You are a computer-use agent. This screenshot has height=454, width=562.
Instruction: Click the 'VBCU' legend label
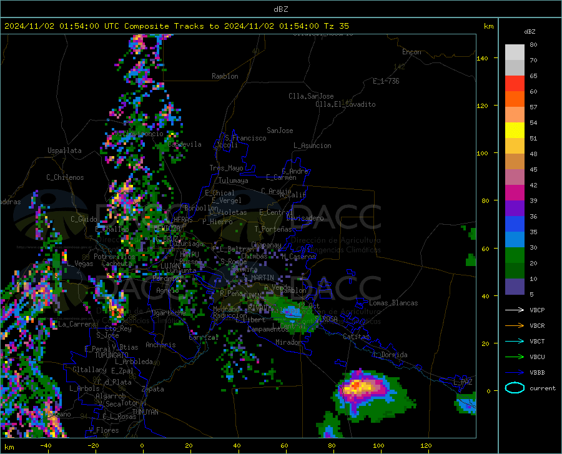pyautogui.click(x=537, y=357)
